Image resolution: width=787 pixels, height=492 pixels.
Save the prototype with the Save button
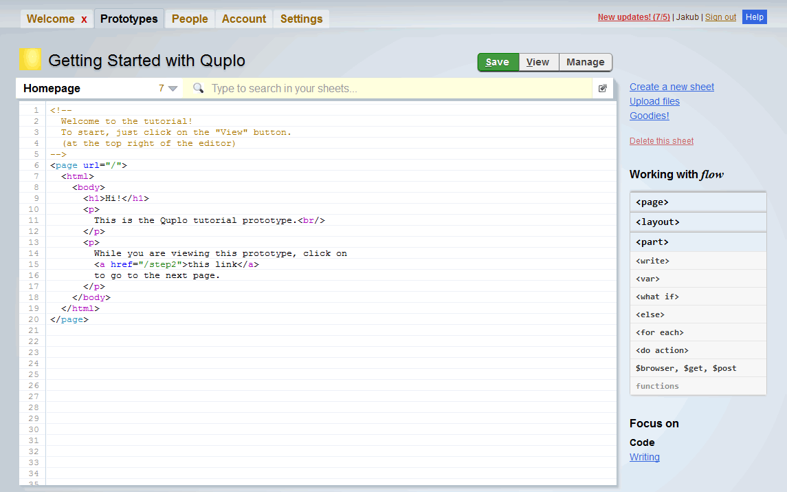(x=498, y=62)
